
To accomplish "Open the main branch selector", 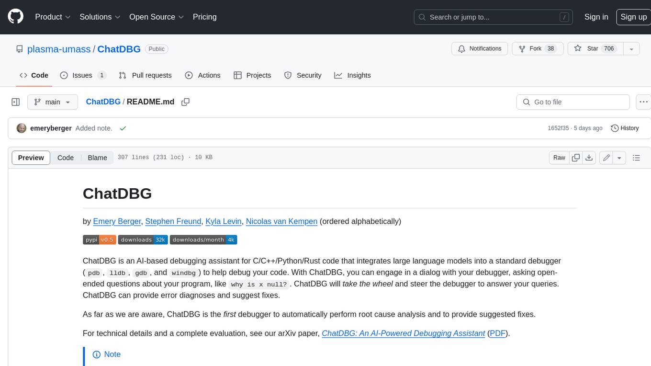I will [52, 102].
